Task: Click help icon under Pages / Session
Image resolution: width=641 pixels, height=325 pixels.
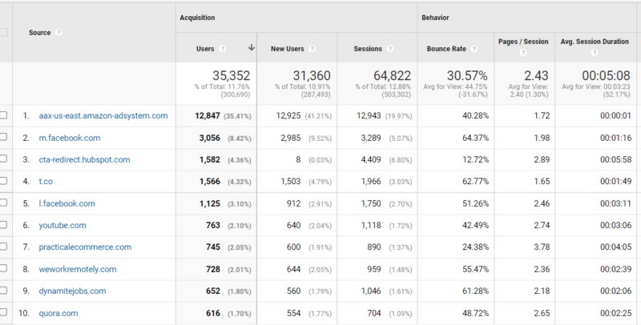Action: [x=523, y=53]
